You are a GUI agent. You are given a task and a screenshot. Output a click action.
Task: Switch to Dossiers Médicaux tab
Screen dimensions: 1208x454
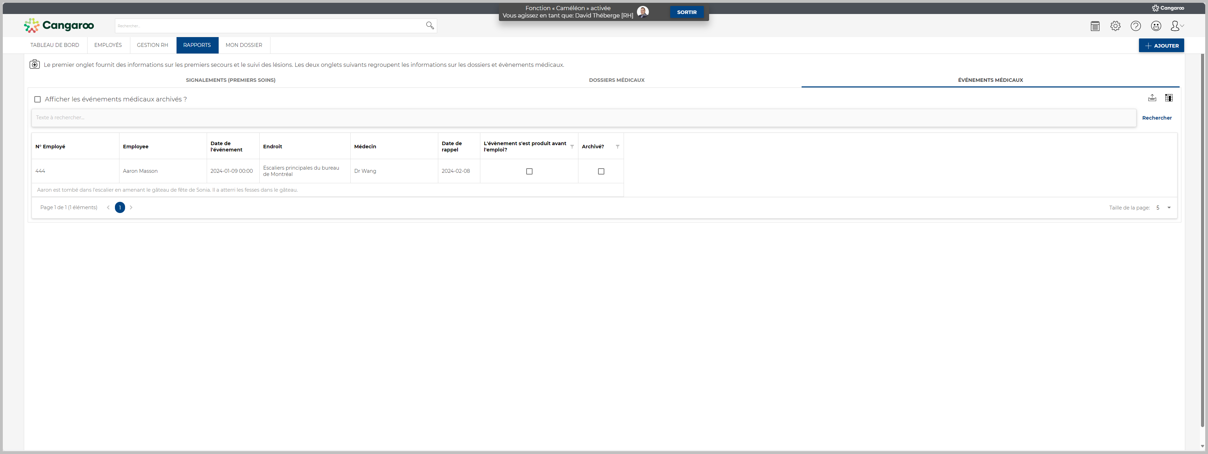616,80
